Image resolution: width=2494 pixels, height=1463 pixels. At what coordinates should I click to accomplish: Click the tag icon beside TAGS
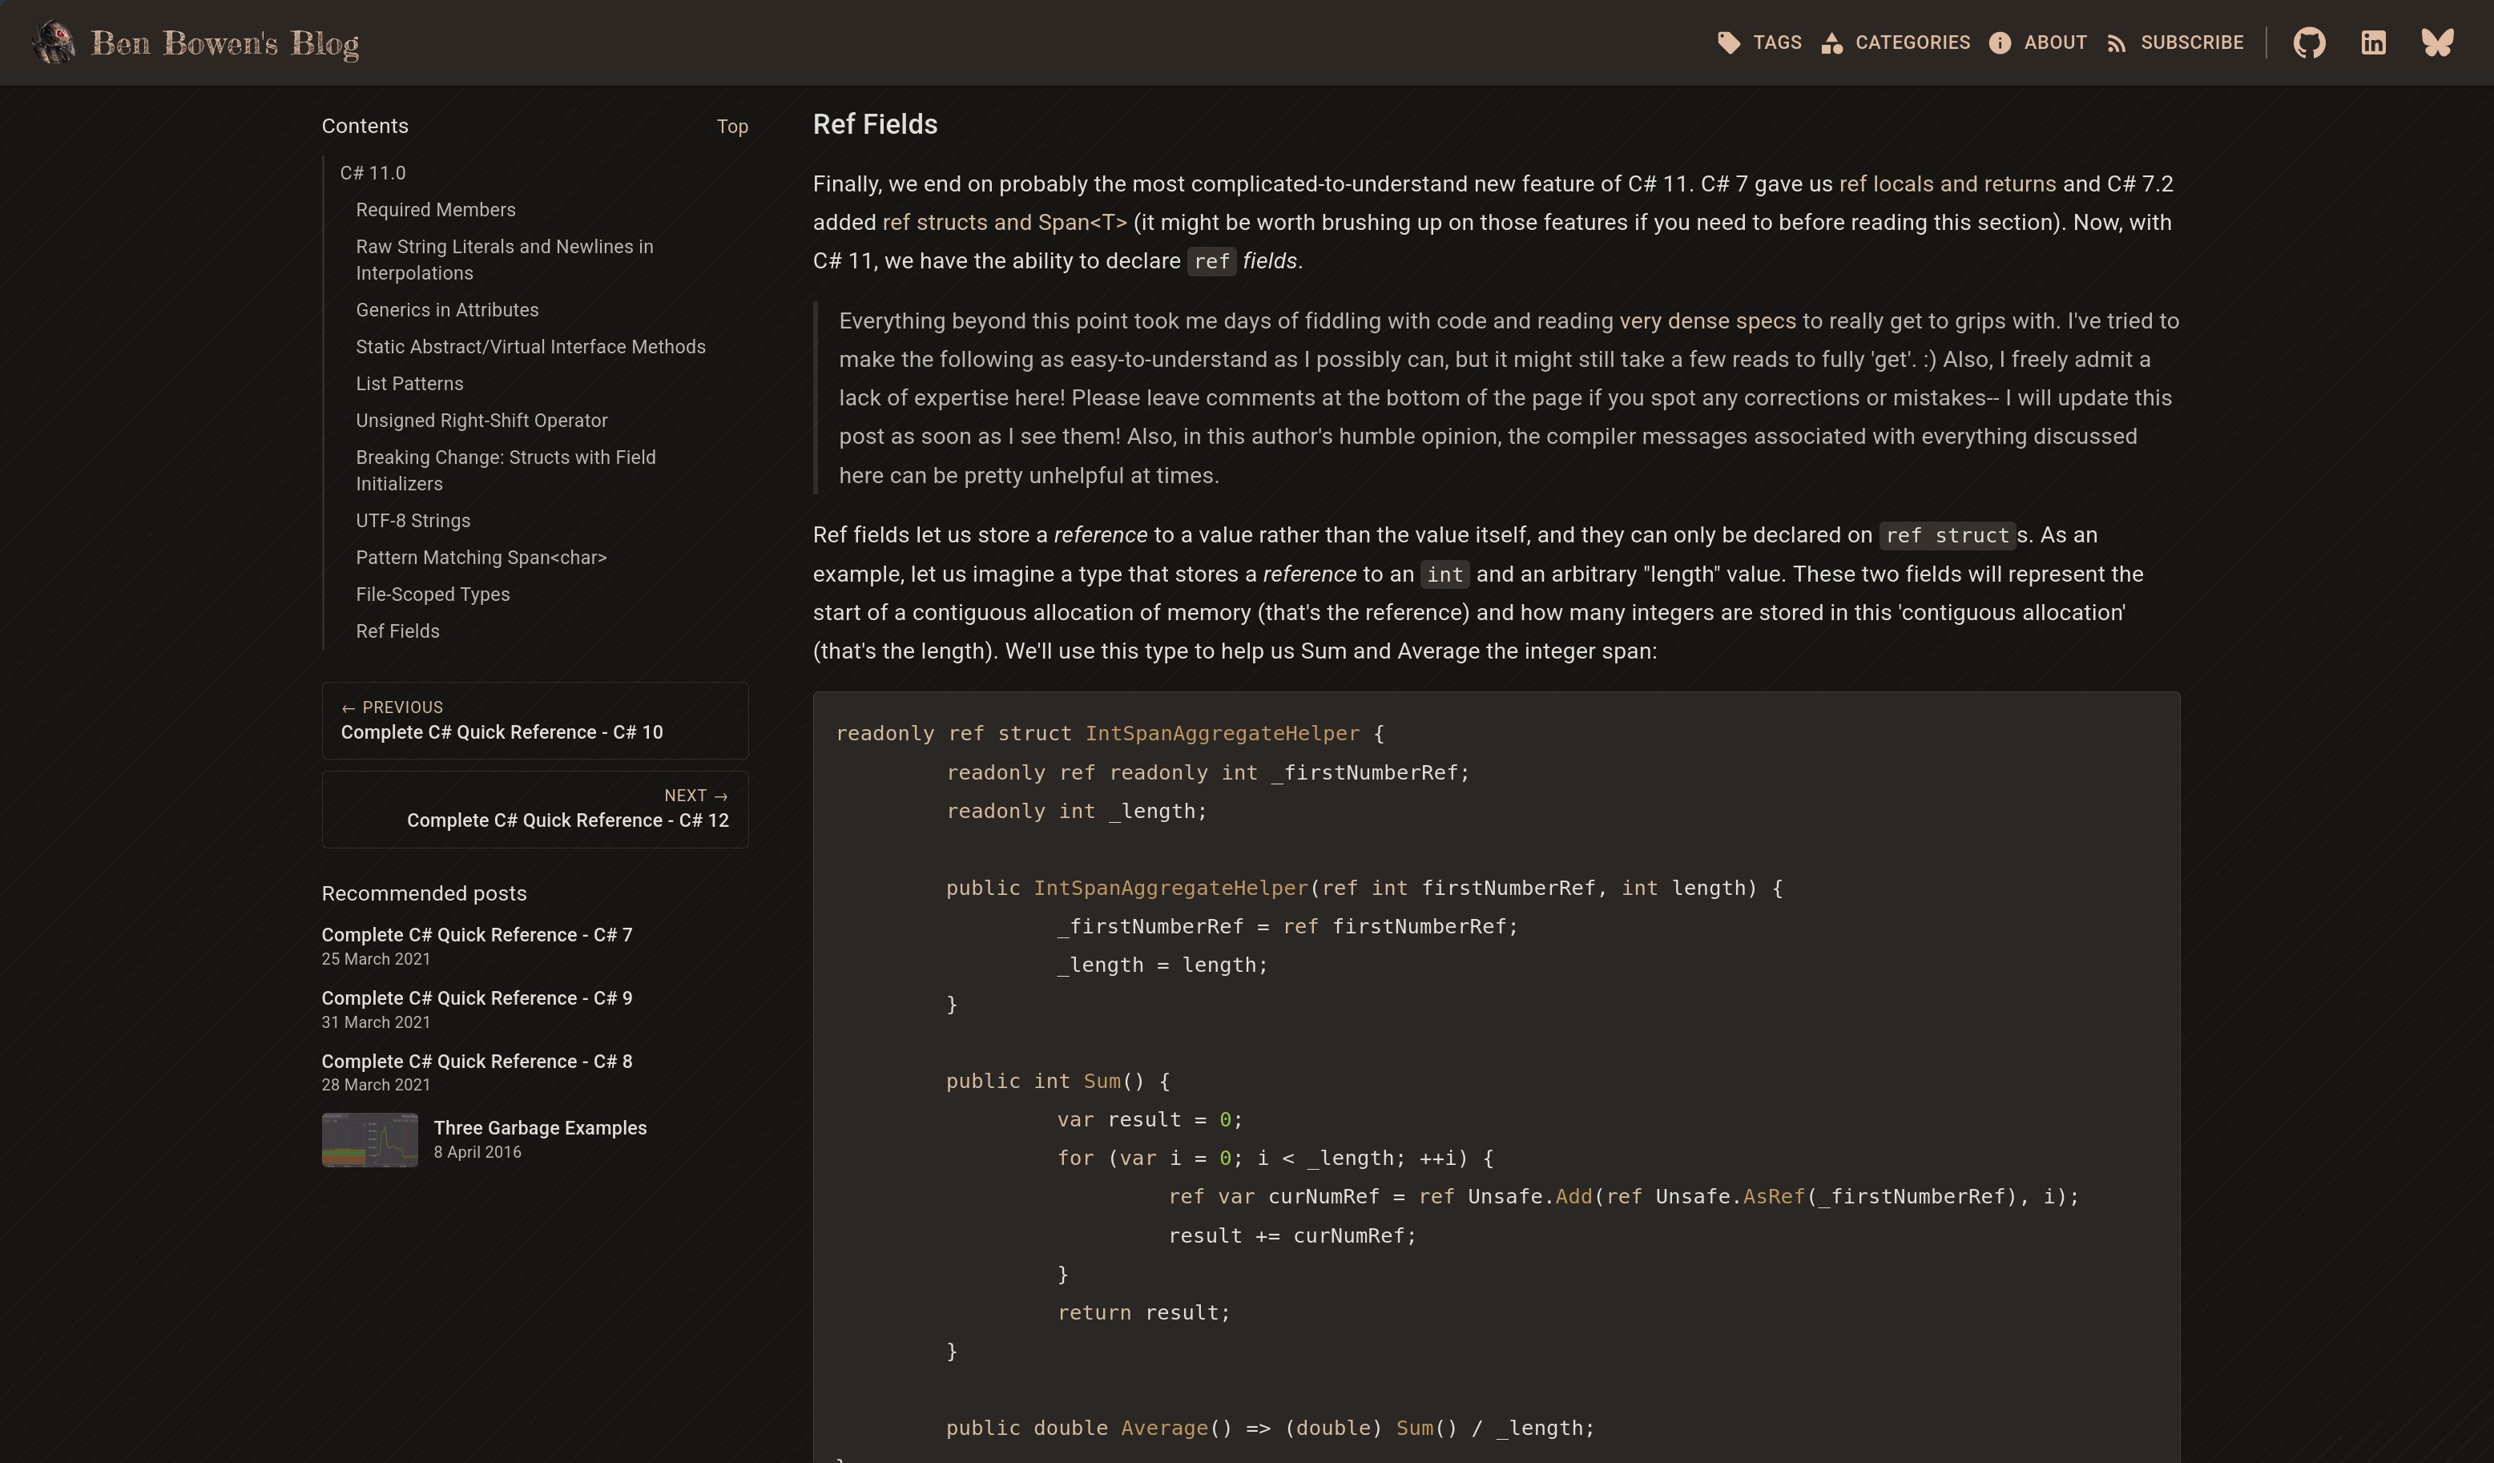tap(1729, 42)
